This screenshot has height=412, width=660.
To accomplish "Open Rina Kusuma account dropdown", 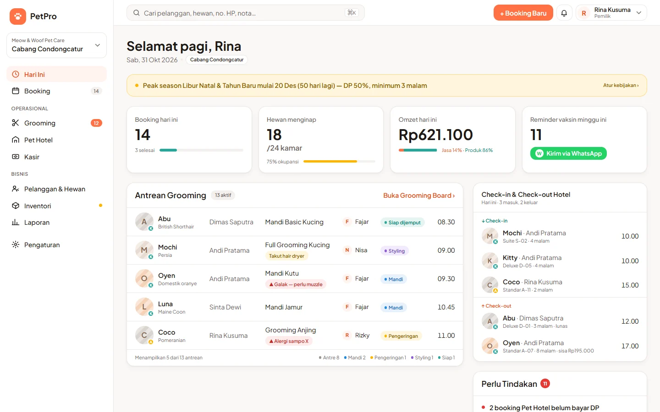I will 611,13.
